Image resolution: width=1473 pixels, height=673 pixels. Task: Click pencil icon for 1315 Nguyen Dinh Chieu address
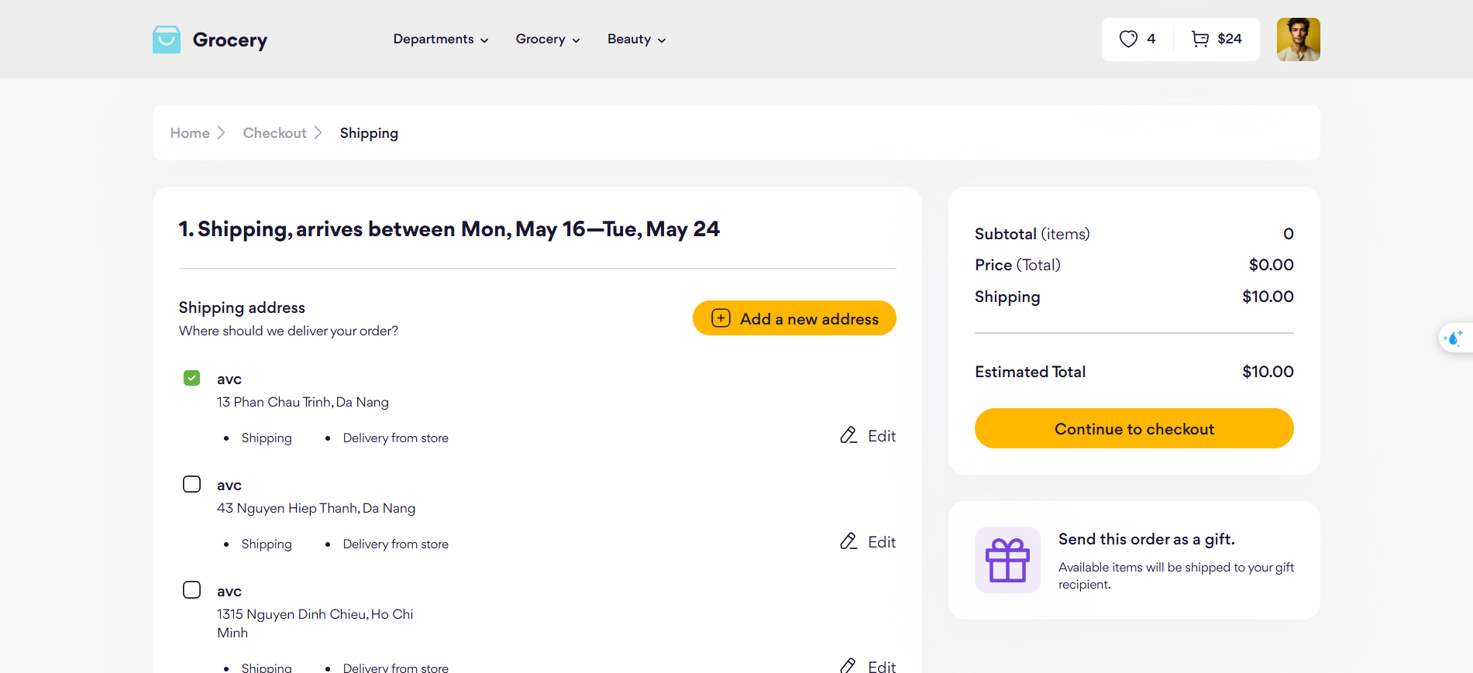(848, 665)
